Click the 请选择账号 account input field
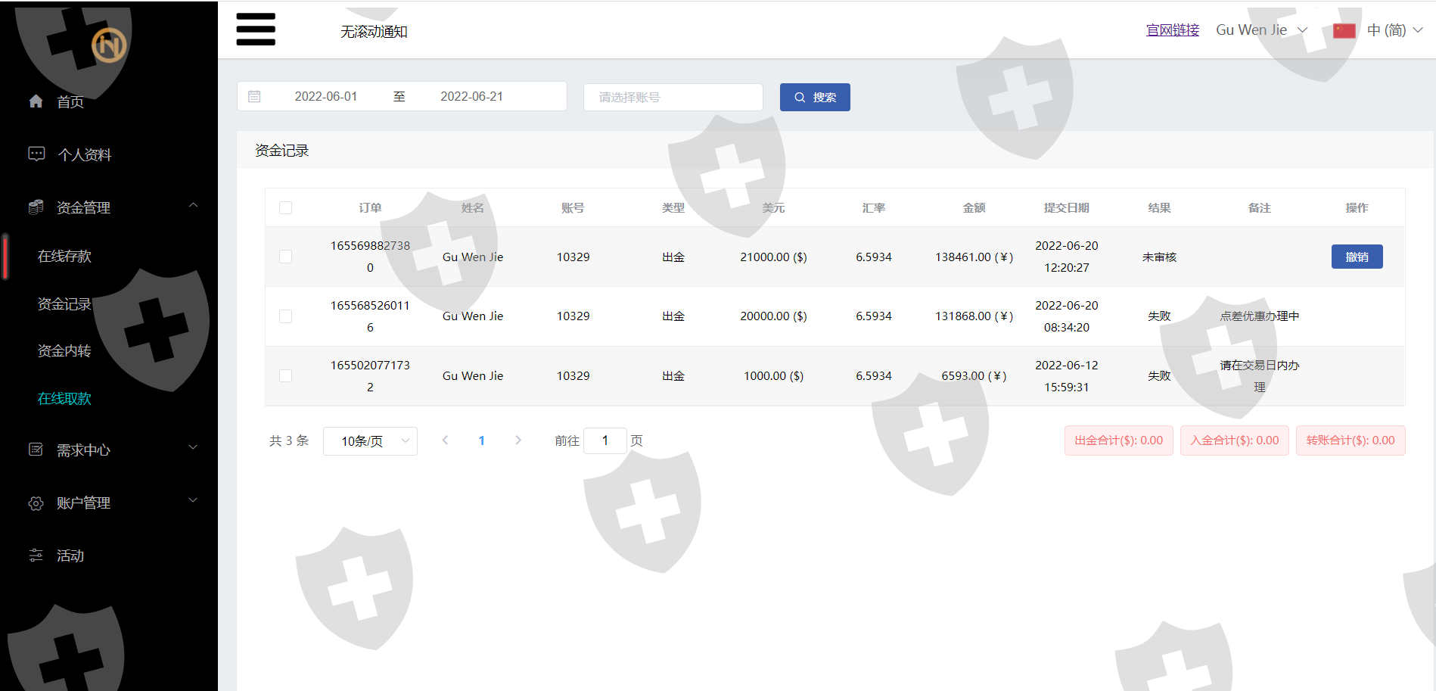The width and height of the screenshot is (1436, 691). click(673, 97)
